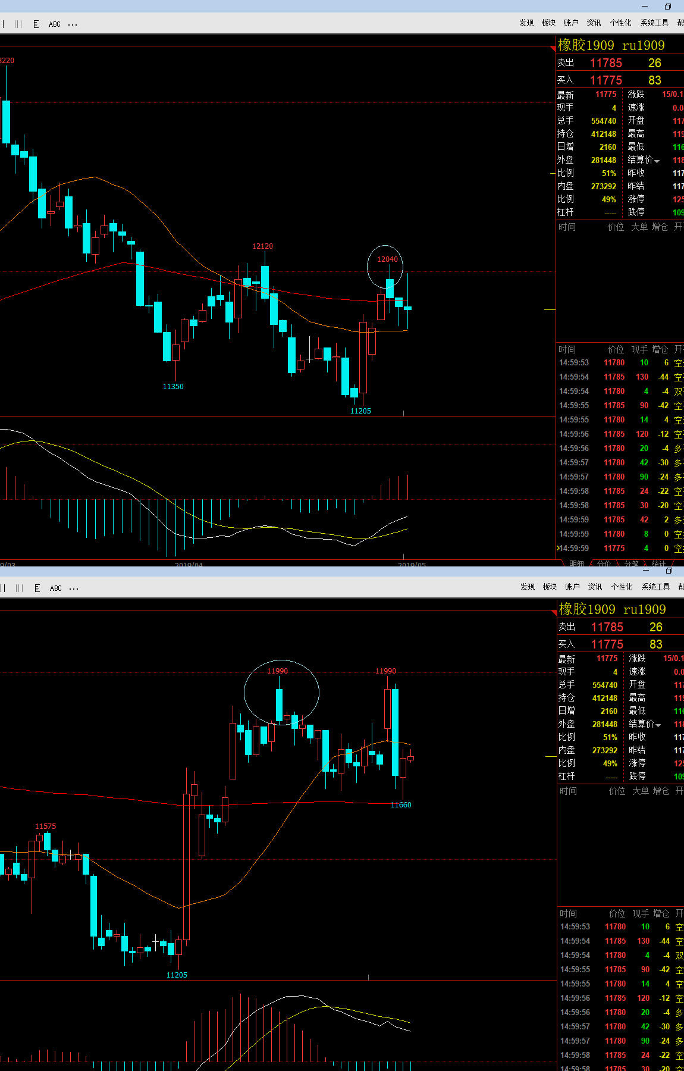The image size is (684, 1071).
Task: Click the ABC text tool in lower toolbar
Action: tap(56, 588)
